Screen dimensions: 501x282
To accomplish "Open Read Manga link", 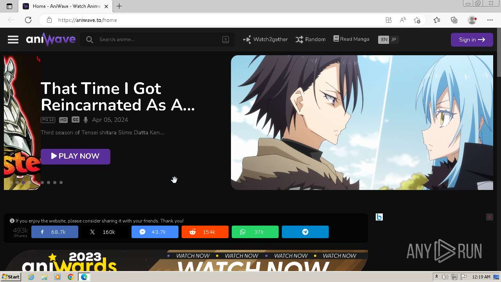I will tap(351, 39).
